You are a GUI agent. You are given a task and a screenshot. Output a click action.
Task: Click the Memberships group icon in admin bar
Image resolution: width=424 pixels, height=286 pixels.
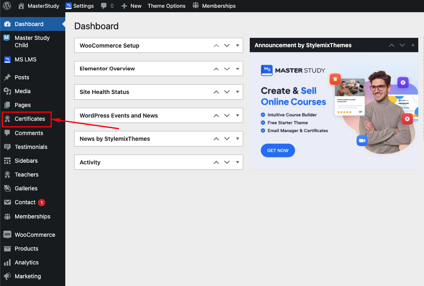click(196, 6)
